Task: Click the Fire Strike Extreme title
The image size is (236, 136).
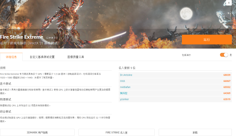Action: tap(22, 37)
